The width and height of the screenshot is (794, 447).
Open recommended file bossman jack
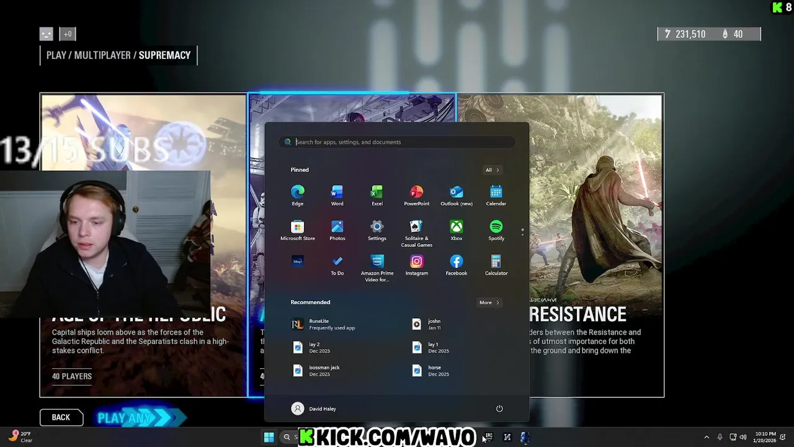316,370
